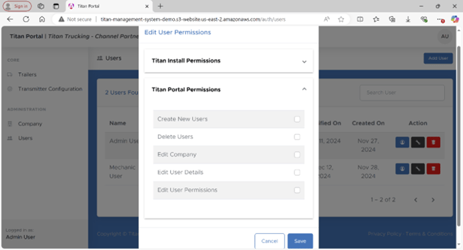Click the Save button
This screenshot has width=463, height=250.
point(300,241)
